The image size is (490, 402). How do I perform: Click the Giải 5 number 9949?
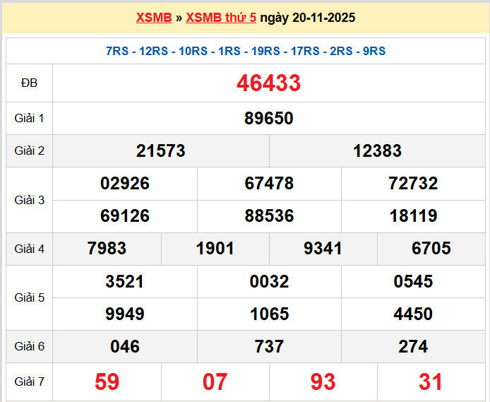tap(125, 314)
